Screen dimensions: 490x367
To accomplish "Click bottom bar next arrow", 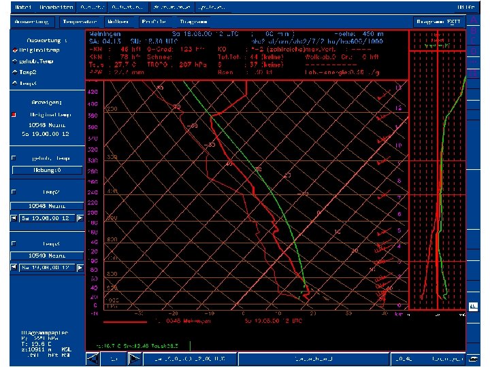I will (x=135, y=359).
